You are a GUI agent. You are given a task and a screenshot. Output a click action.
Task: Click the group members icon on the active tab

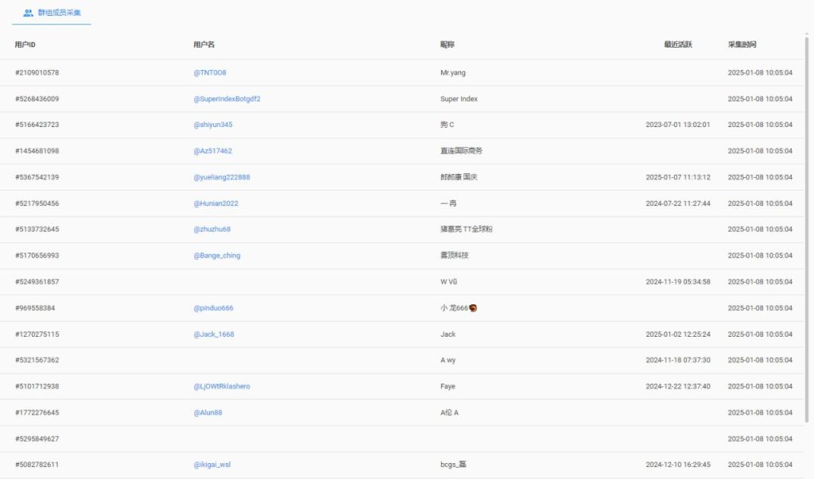tap(22, 13)
